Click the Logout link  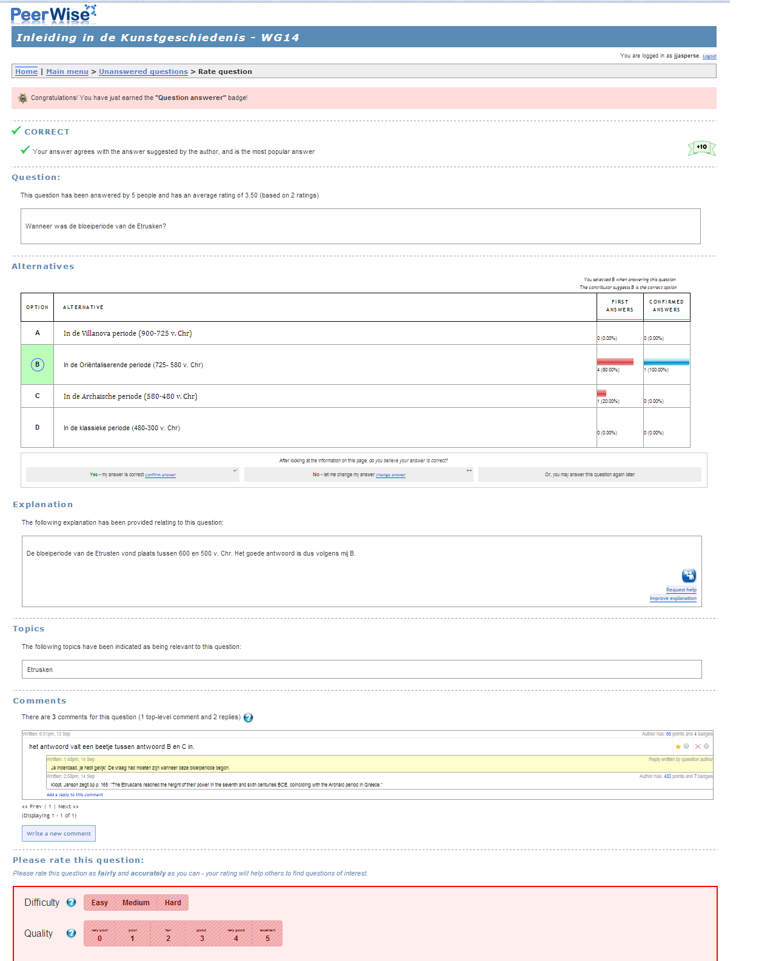coord(709,56)
